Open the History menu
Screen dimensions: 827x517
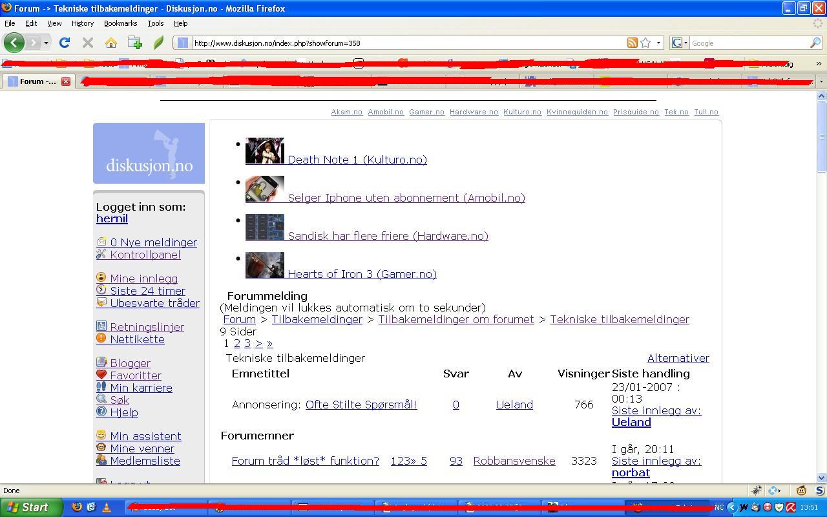[83, 23]
